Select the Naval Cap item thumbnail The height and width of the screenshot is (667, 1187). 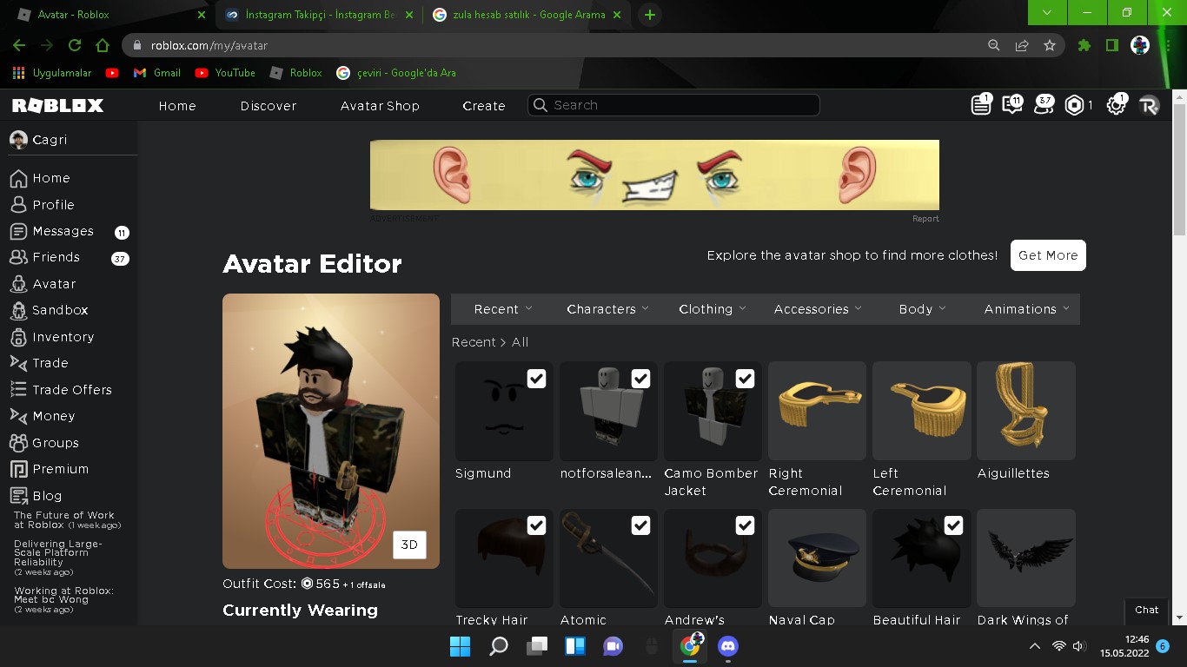click(818, 558)
